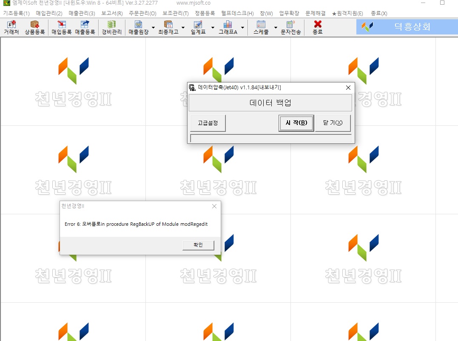Open 매출원장 sales ledger icon

pos(139,28)
